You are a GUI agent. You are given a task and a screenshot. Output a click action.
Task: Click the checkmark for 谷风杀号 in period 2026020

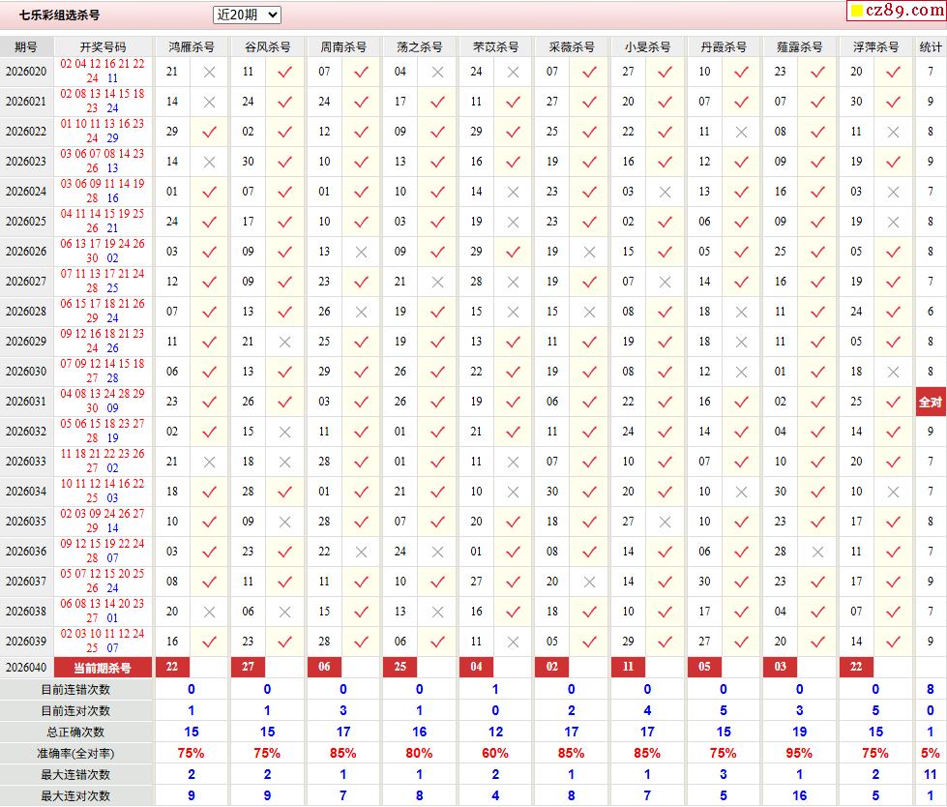tap(284, 72)
